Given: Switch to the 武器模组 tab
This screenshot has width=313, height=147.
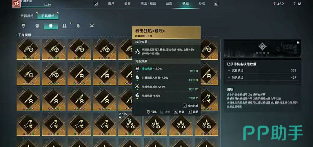Looking at the screenshot, I should click(27, 16).
